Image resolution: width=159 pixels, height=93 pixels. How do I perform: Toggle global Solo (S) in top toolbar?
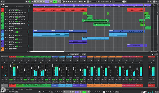click(x=28, y=2)
